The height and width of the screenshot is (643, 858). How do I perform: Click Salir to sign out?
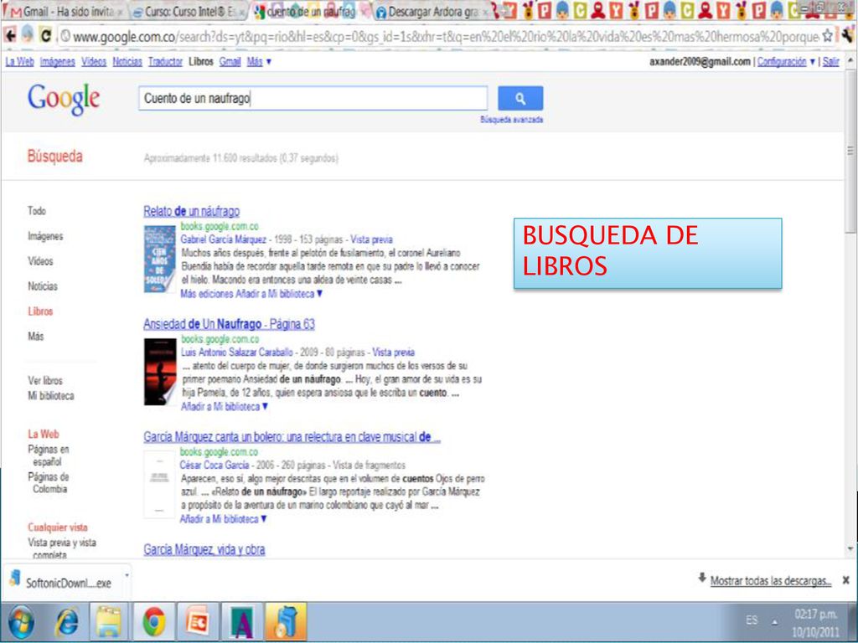830,62
